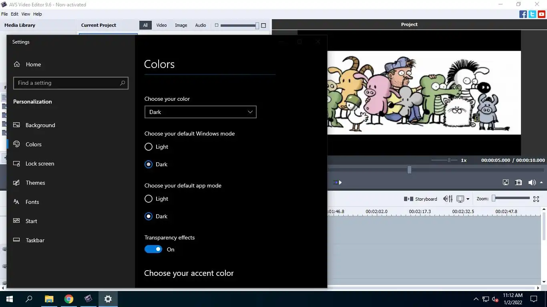547x307 pixels.
Task: Show hidden system tray icons
Action: click(x=476, y=299)
